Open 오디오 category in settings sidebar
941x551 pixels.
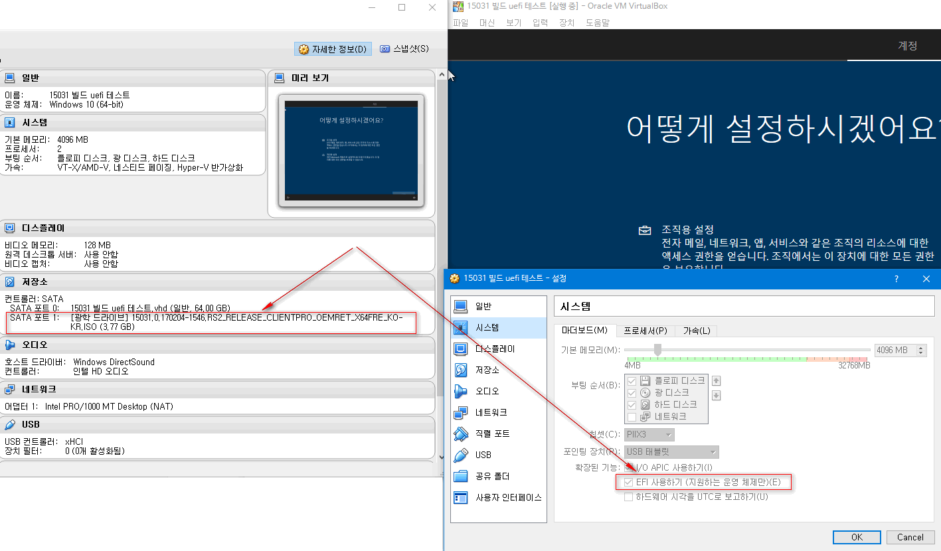[499, 392]
